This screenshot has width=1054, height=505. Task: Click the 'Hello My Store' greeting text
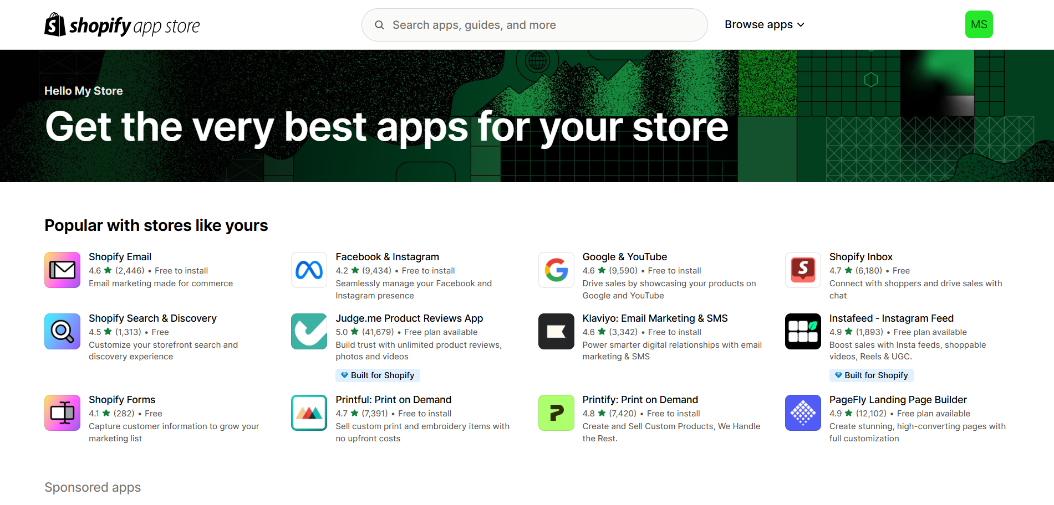pos(83,91)
